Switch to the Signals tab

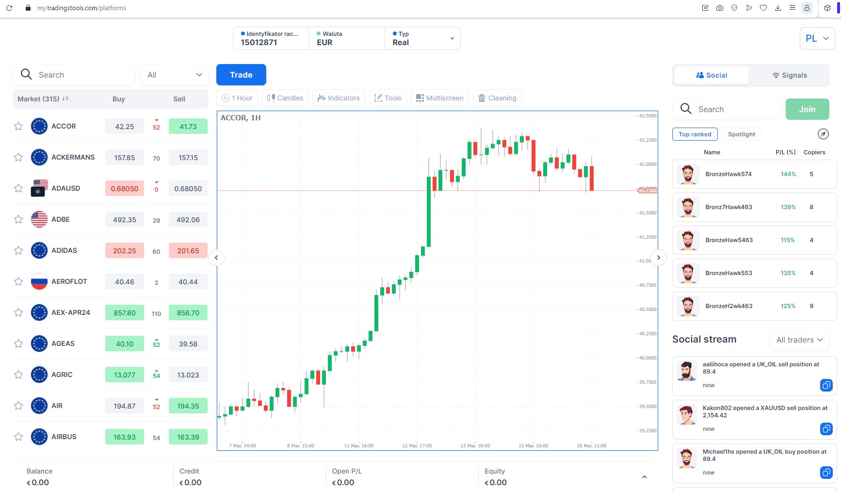pyautogui.click(x=789, y=75)
